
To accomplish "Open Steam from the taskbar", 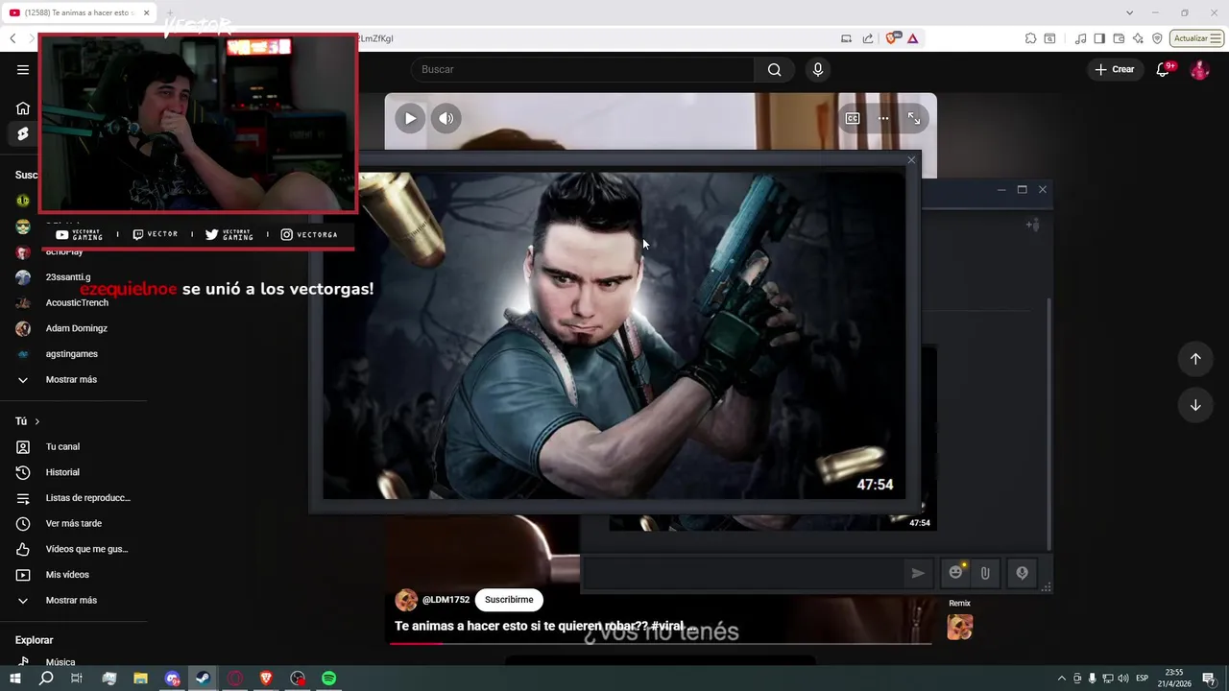I will (204, 679).
